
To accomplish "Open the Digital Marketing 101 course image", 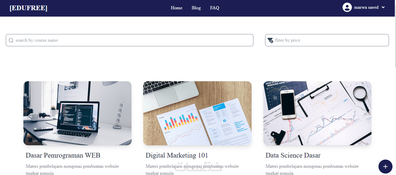I will click(197, 113).
